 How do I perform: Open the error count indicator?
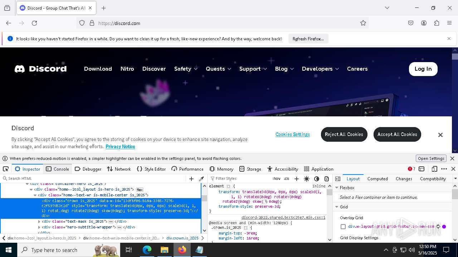point(411,169)
